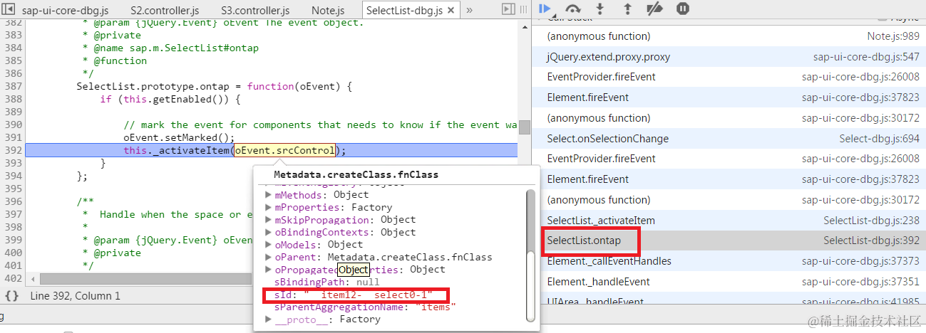Show more open file tabs

pyautogui.click(x=469, y=10)
